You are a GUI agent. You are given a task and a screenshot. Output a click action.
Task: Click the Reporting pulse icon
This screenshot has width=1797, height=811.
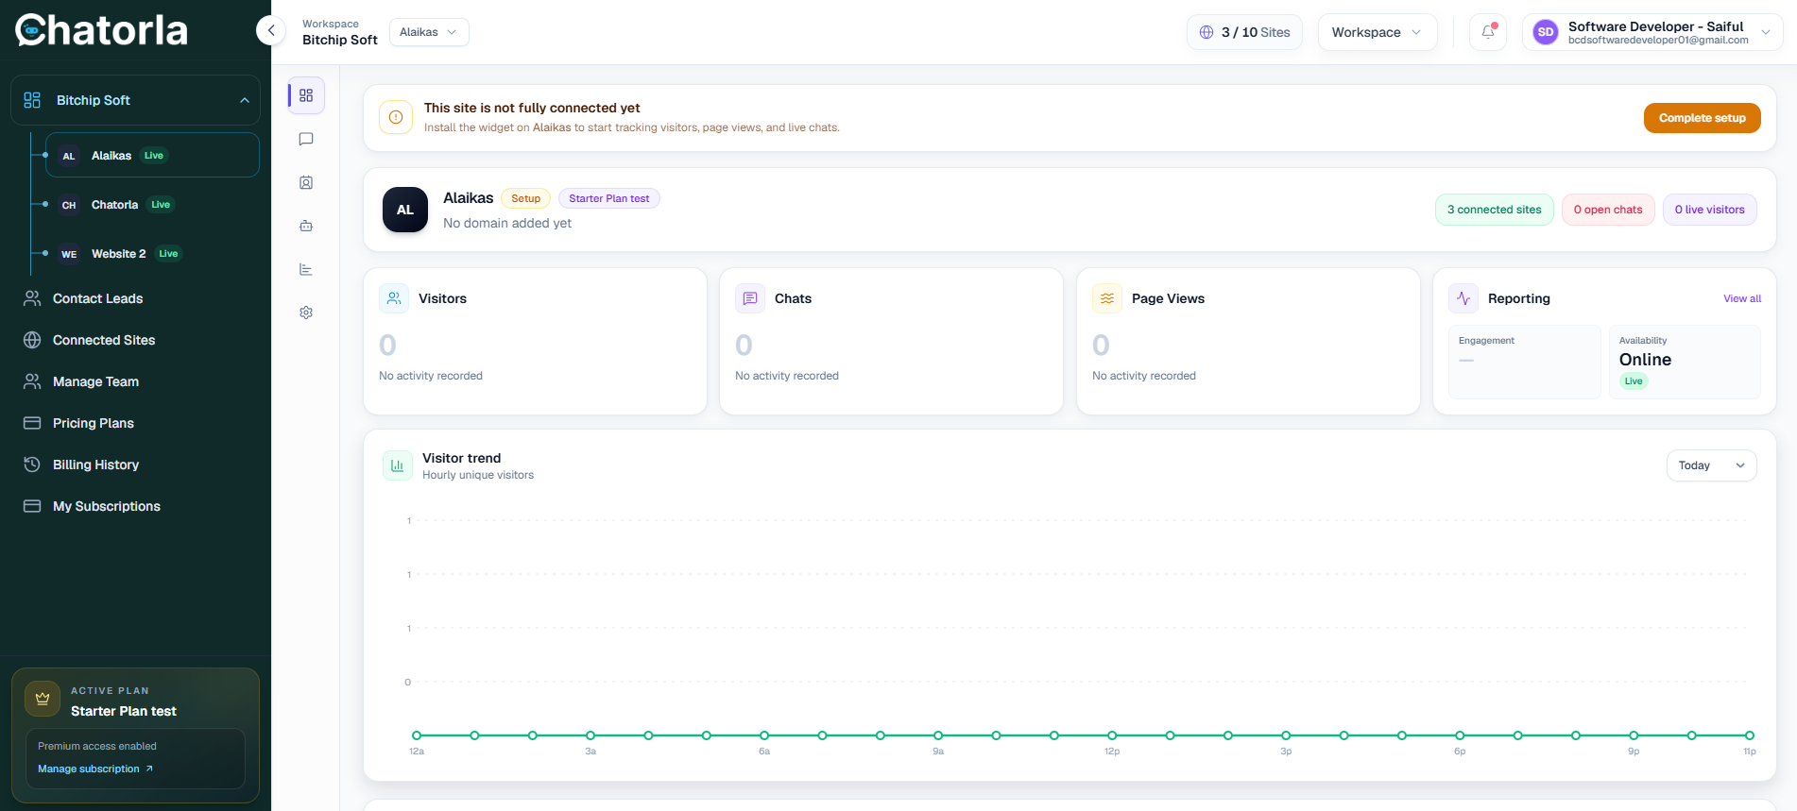1463,298
